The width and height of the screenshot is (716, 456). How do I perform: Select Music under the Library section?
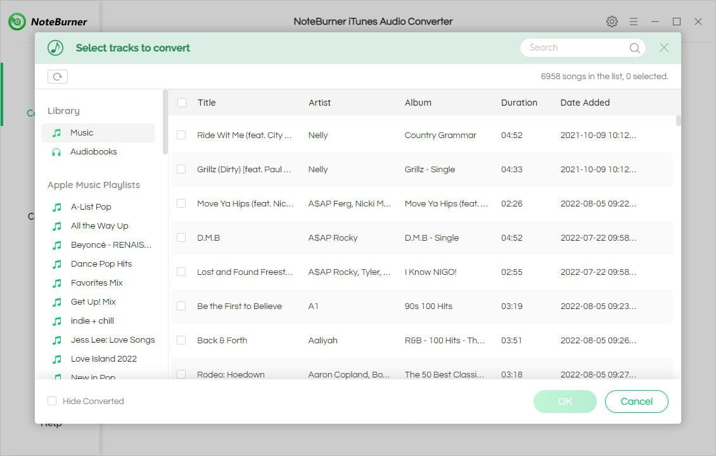[82, 132]
